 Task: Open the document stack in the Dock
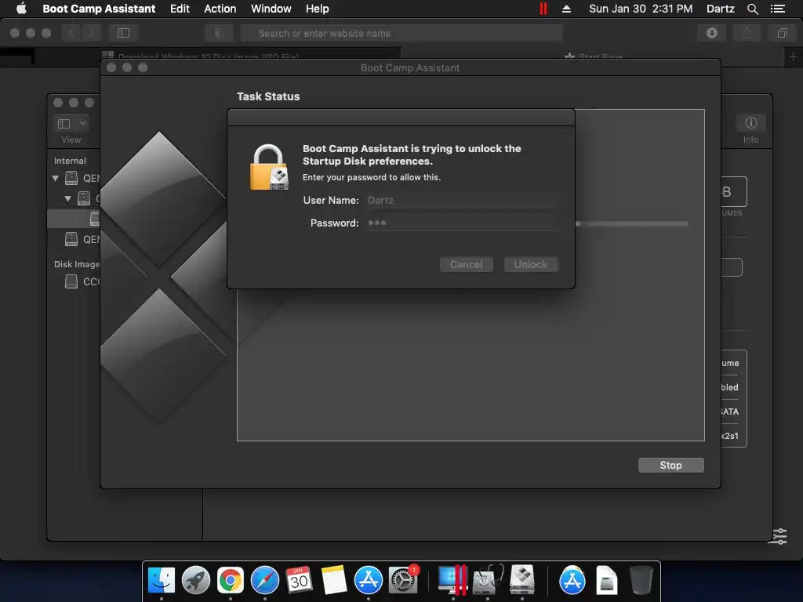606,580
